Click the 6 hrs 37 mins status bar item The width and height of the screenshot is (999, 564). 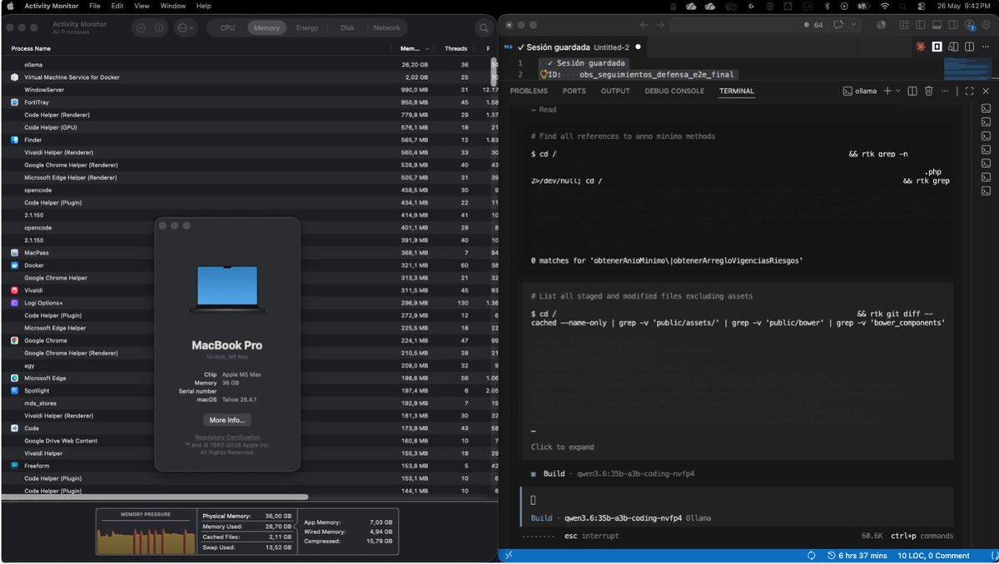tap(857, 556)
